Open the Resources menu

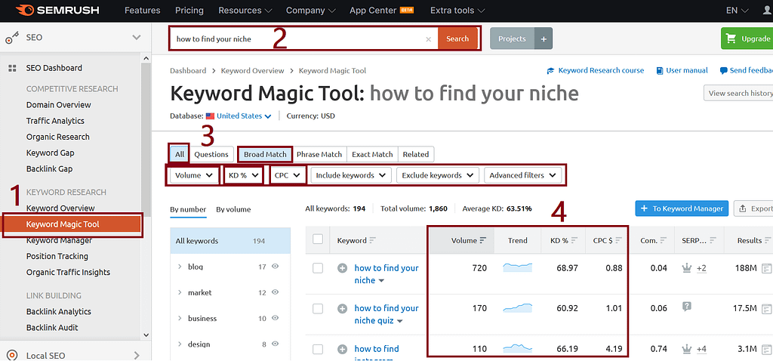pos(245,11)
